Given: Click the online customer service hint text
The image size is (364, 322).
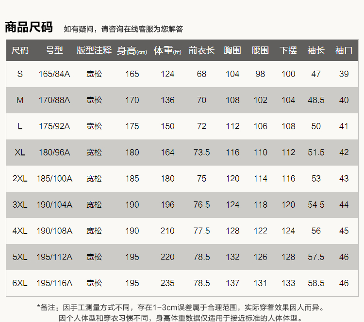Looking at the screenshot, I should [123, 29].
